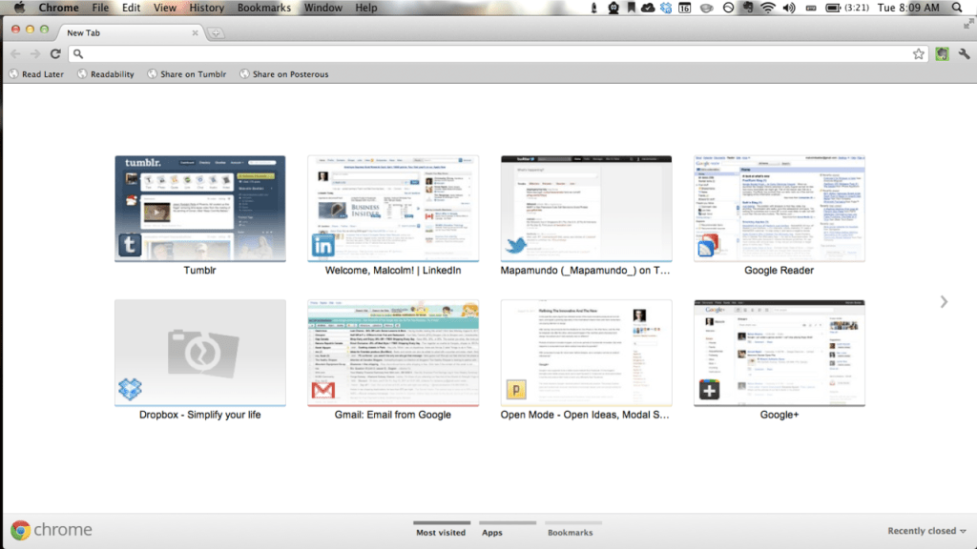Show next page of thumbnails arrow

[x=944, y=302]
